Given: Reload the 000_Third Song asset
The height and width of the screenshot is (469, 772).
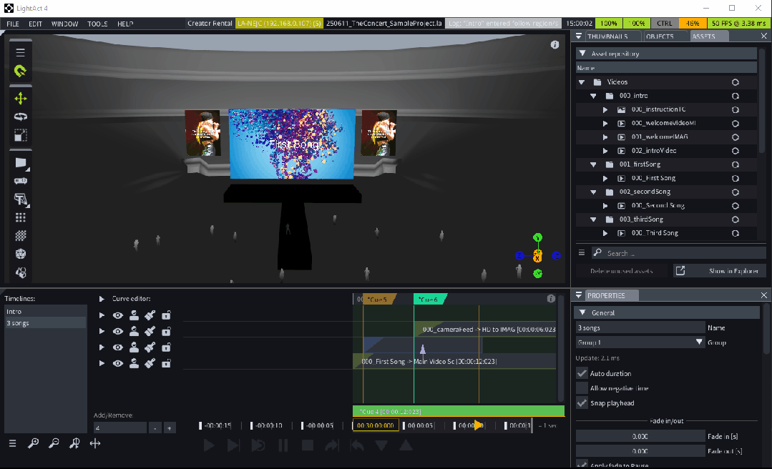Looking at the screenshot, I should pyautogui.click(x=735, y=233).
